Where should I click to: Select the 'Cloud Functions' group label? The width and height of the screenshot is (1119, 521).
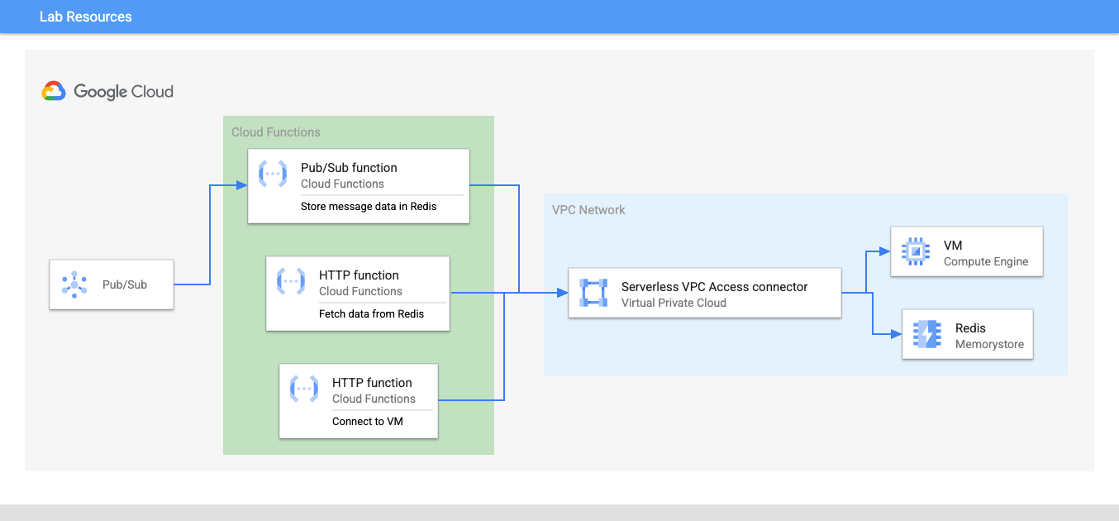276,132
